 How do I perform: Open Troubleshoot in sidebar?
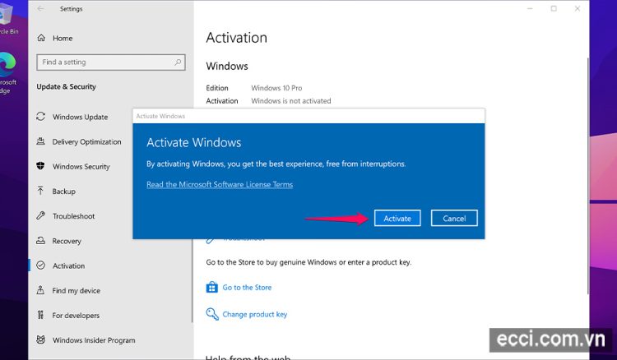(73, 216)
